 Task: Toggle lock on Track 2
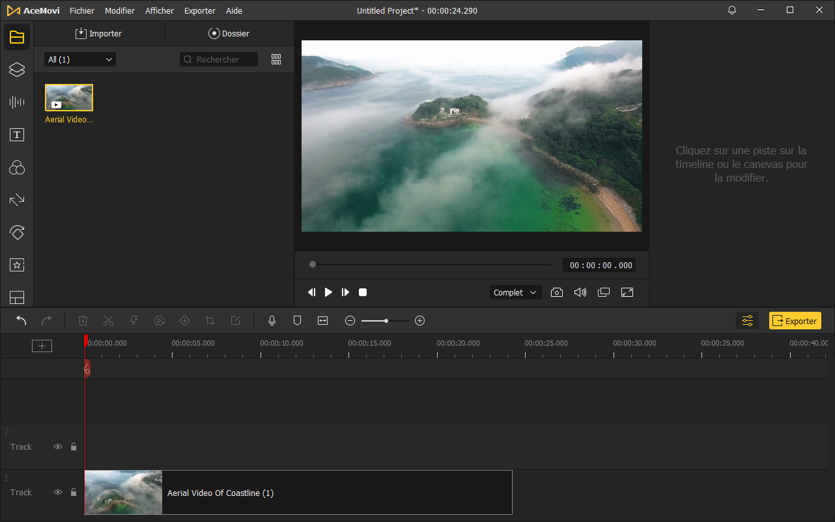tap(74, 447)
